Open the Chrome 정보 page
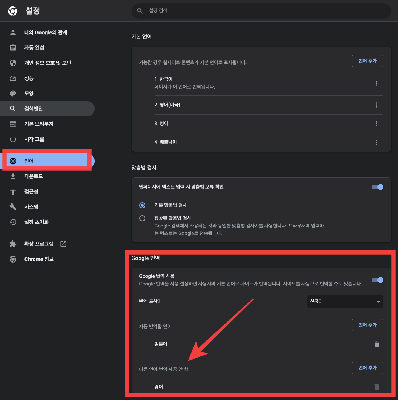The image size is (398, 400). pyautogui.click(x=47, y=259)
